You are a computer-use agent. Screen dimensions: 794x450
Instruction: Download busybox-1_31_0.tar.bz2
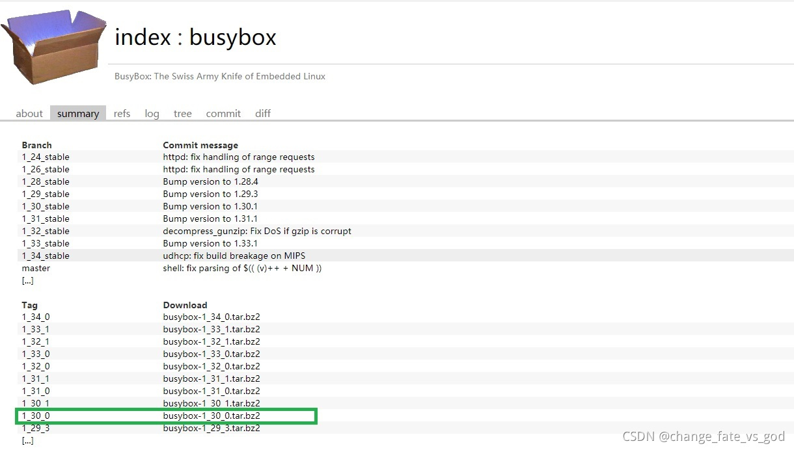point(212,391)
